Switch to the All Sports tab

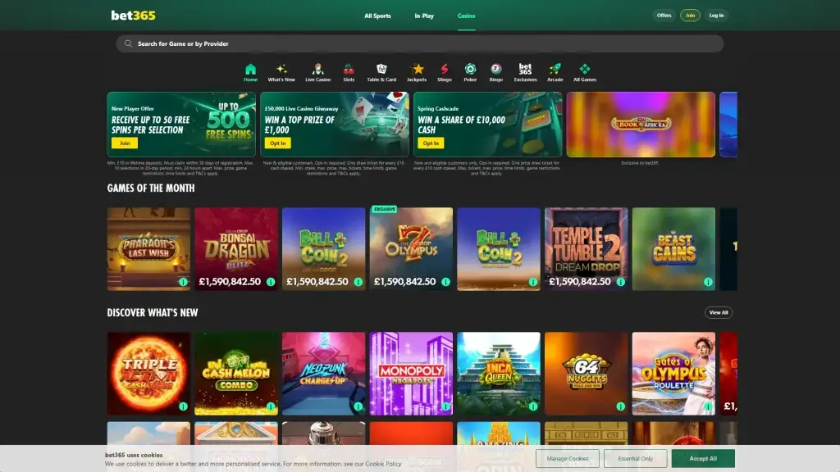tap(378, 15)
